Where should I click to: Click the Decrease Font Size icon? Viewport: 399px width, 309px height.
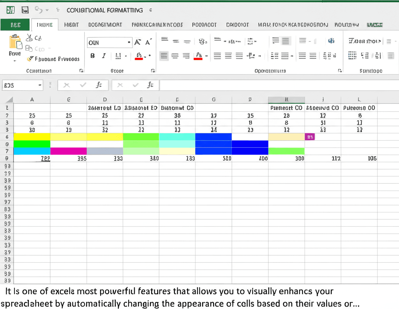(x=148, y=42)
